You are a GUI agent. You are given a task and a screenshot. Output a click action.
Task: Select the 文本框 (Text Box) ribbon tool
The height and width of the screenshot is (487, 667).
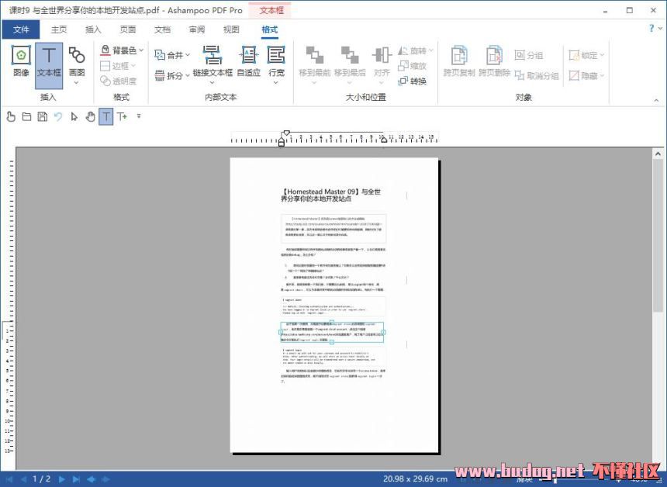click(x=49, y=60)
